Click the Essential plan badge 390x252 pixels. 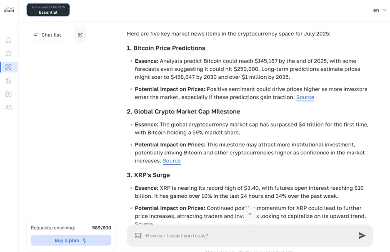[x=48, y=10]
